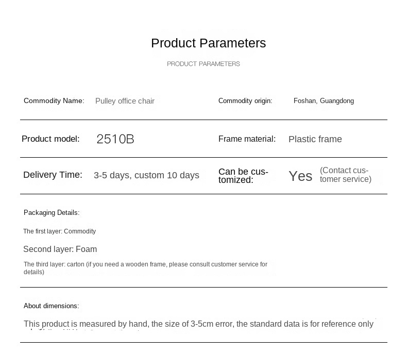Select the Foshan, Guangdong text

(324, 100)
